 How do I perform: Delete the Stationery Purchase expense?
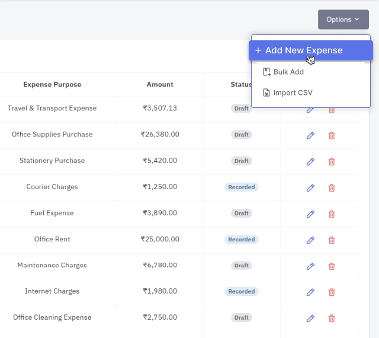click(332, 161)
